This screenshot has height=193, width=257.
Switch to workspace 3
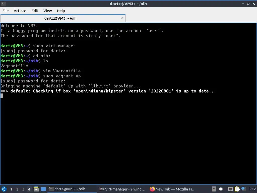tap(23, 189)
